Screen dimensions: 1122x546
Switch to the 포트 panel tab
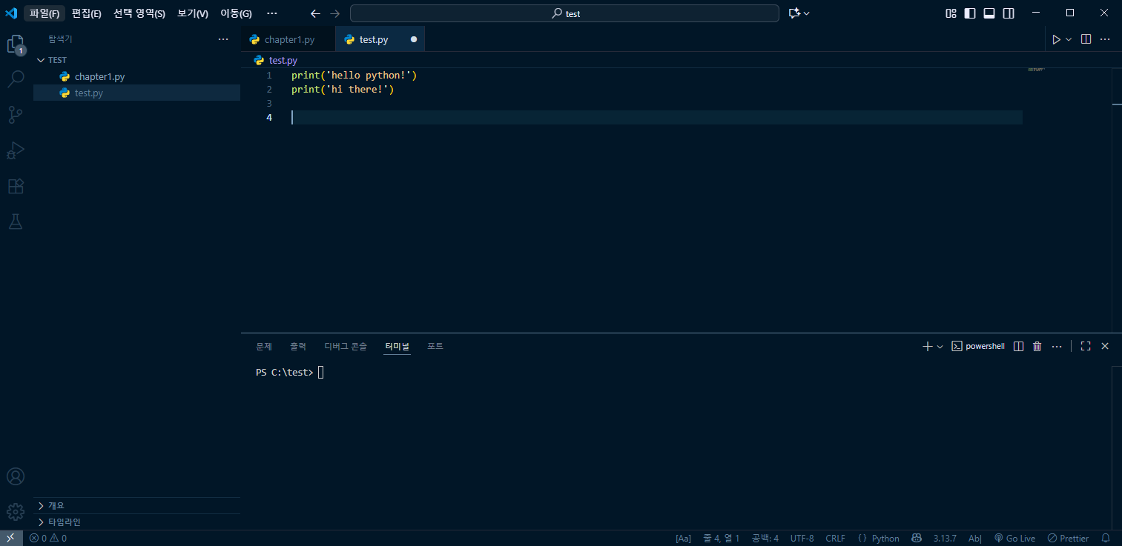[435, 346]
